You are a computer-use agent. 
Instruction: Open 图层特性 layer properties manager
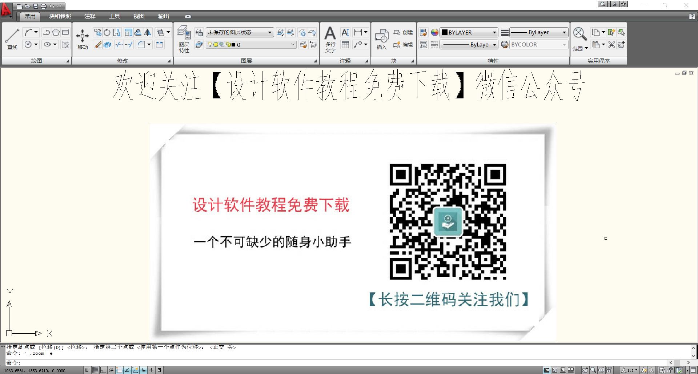(184, 38)
